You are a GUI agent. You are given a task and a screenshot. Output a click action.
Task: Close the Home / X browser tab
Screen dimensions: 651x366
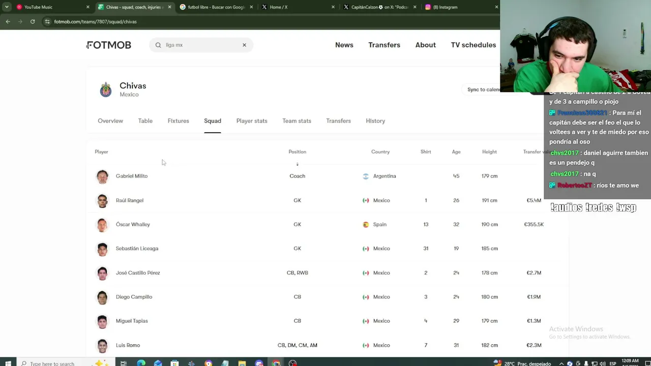click(333, 7)
